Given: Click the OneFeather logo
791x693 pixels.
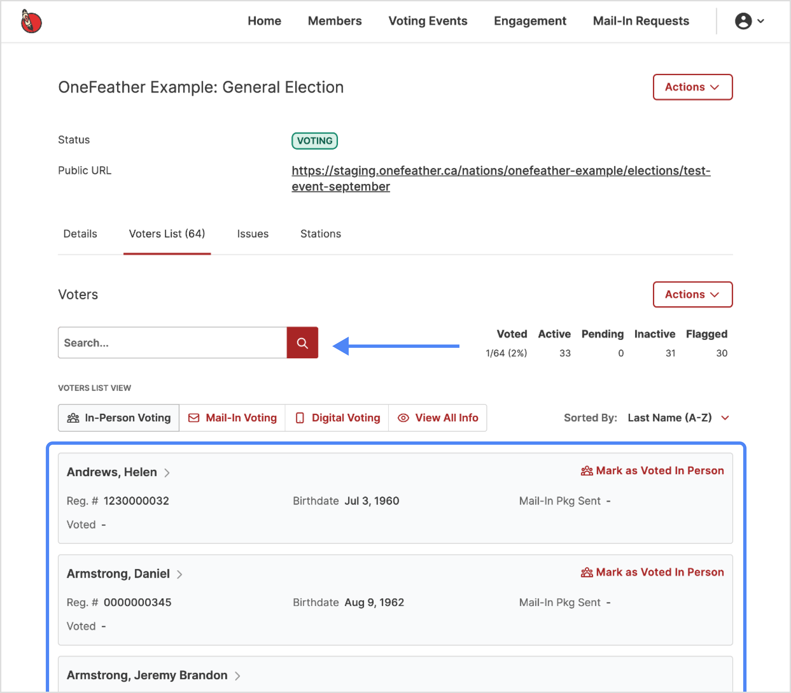Looking at the screenshot, I should pos(31,21).
